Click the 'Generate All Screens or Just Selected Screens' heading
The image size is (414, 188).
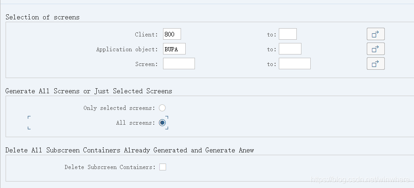pyautogui.click(x=88, y=91)
